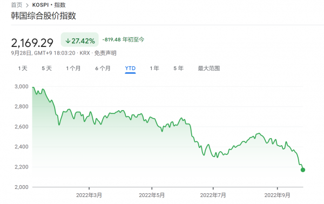Image resolution: width=324 pixels, height=204 pixels.
Task: Select the 1天 time range tab
Action: (x=23, y=69)
